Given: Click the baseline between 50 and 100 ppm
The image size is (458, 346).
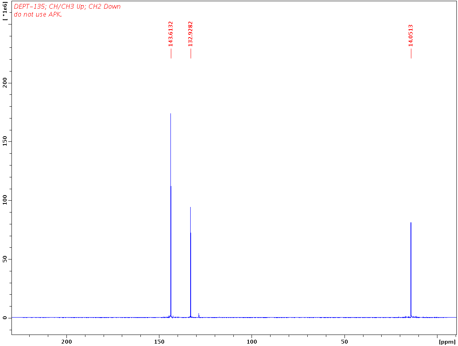Looking at the screenshot, I should click(x=297, y=316).
